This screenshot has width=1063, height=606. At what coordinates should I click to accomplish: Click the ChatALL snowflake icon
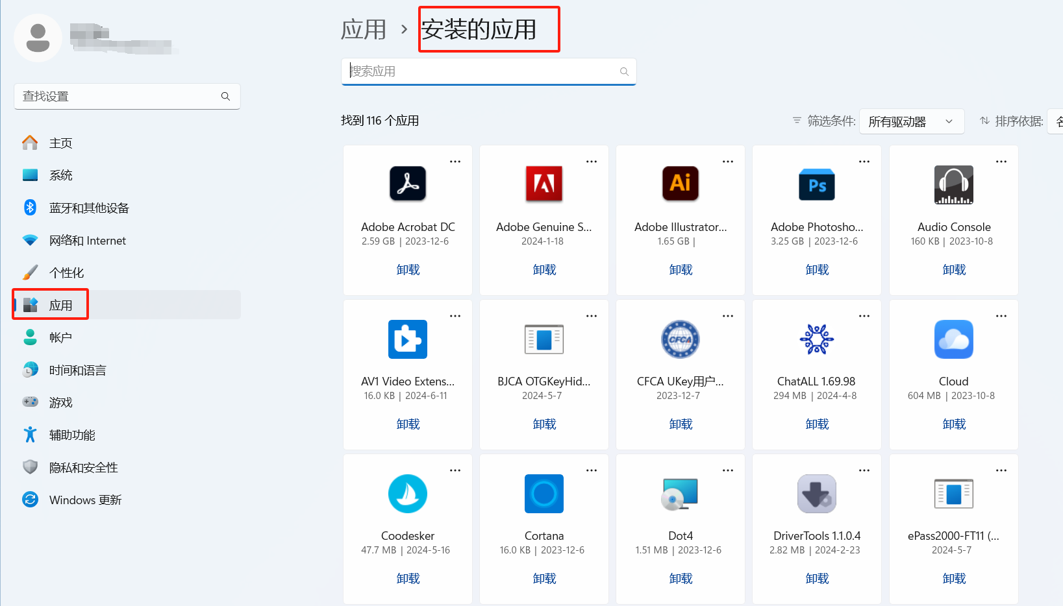click(x=816, y=339)
